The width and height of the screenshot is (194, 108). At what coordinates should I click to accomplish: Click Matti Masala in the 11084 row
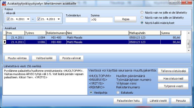[75, 38]
